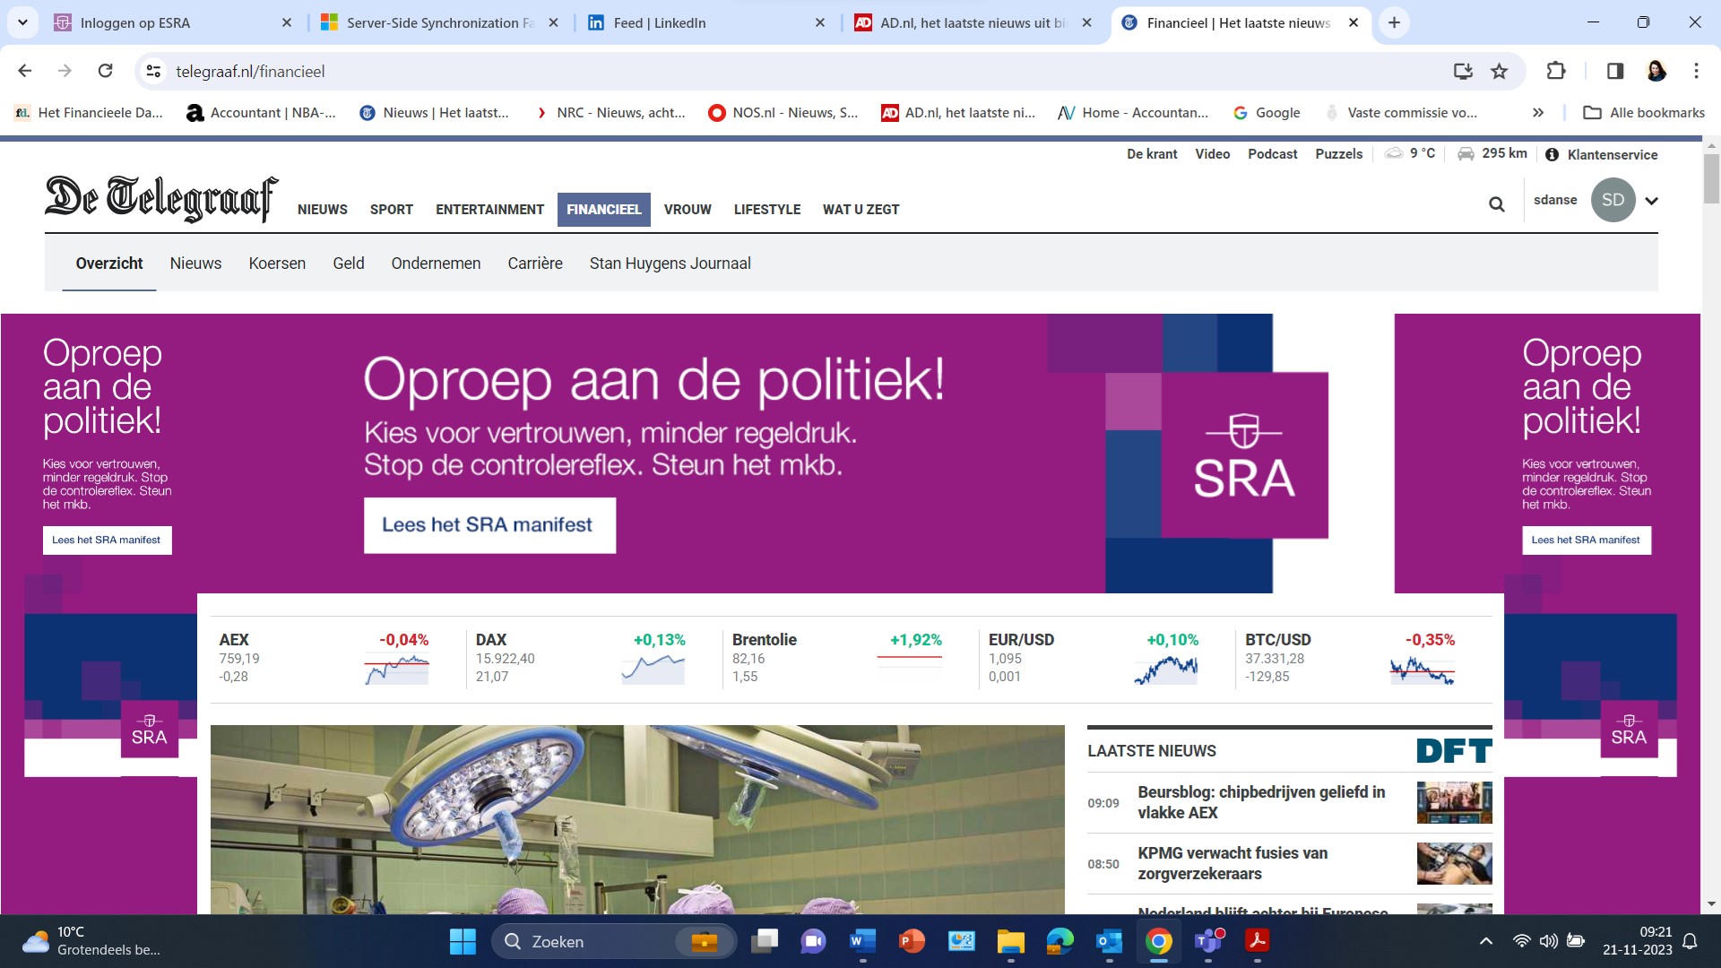Open Klantenservice link
The image size is (1721, 968).
tap(1602, 154)
